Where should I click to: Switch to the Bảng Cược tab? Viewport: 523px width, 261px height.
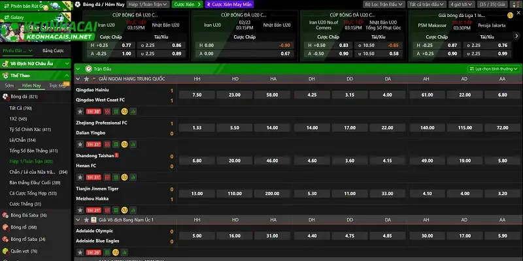(52, 50)
